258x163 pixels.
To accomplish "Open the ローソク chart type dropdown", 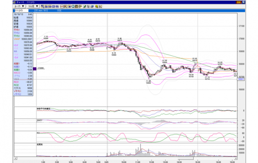I will (19, 6).
